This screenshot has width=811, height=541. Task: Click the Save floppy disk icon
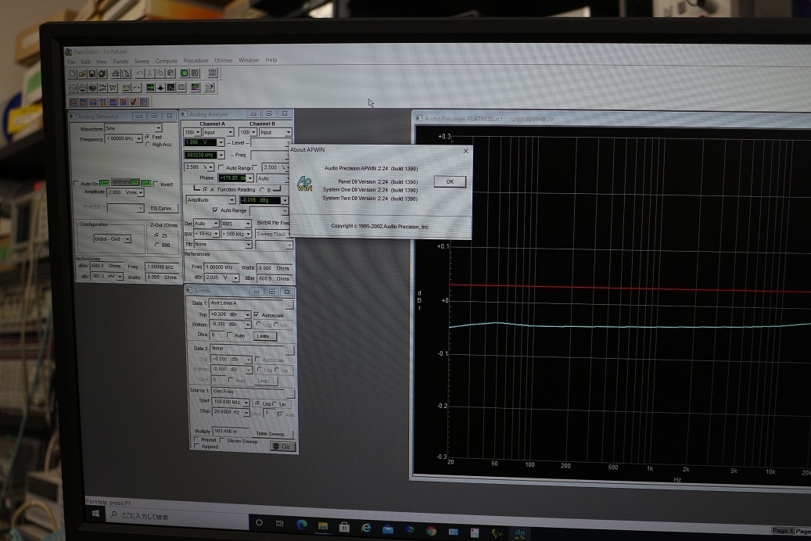pyautogui.click(x=92, y=73)
